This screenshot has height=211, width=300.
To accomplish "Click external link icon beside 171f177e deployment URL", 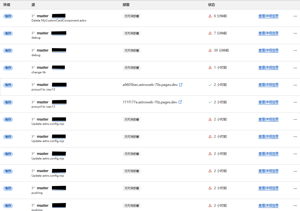I will coord(180,102).
